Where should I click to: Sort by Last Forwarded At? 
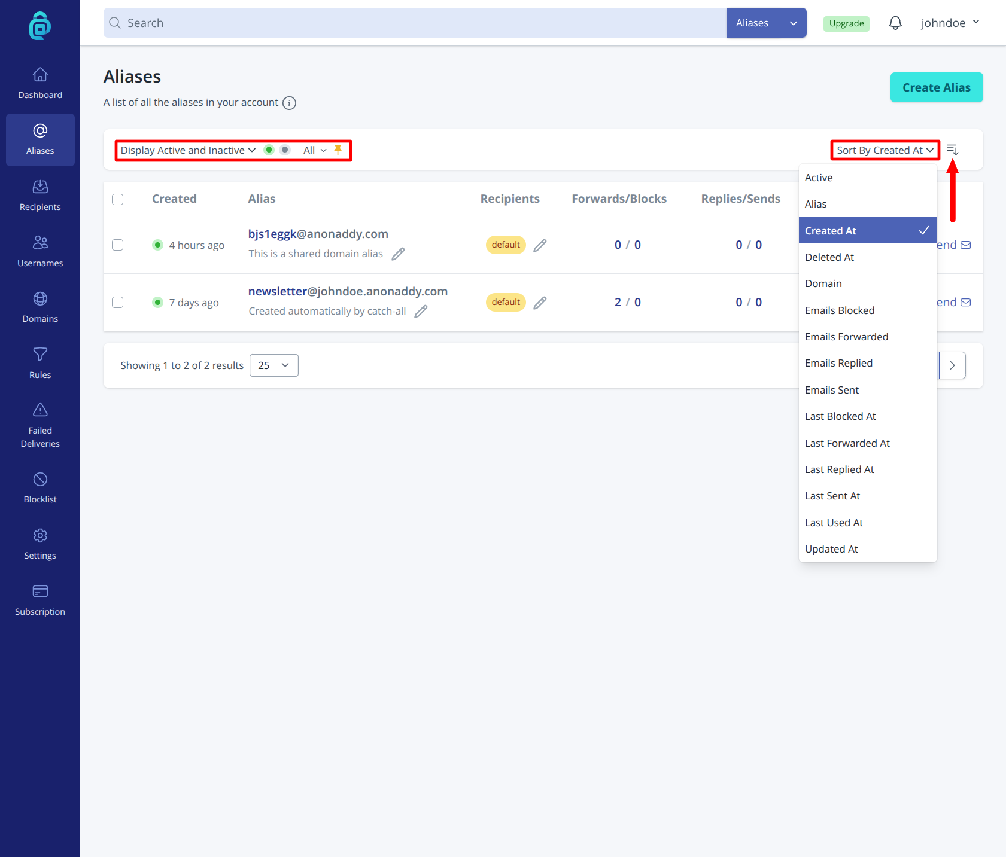(868, 443)
